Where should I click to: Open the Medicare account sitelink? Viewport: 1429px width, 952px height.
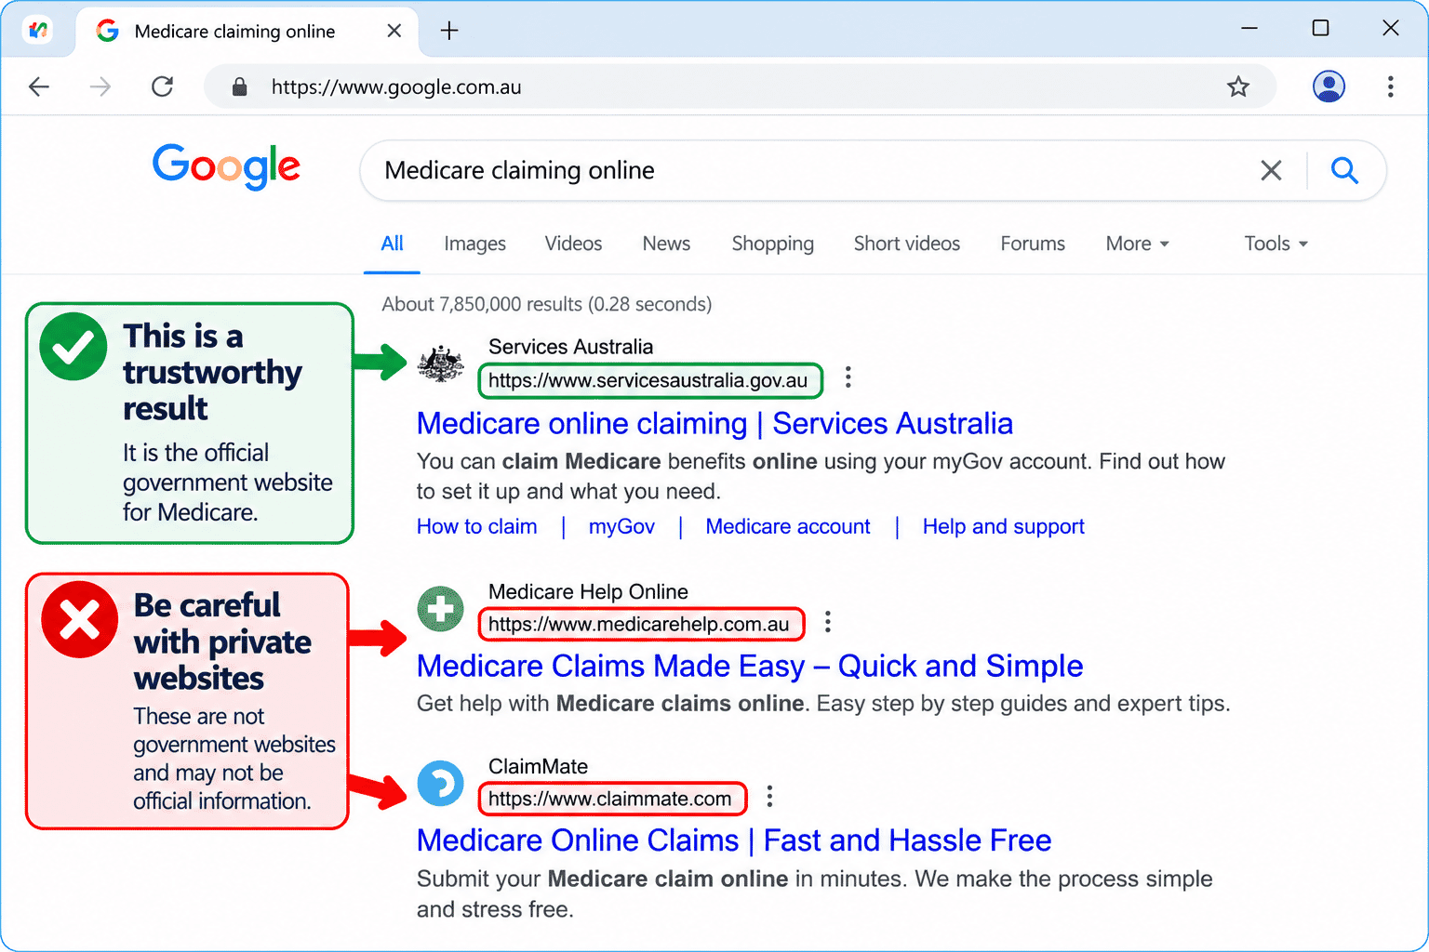coord(788,526)
